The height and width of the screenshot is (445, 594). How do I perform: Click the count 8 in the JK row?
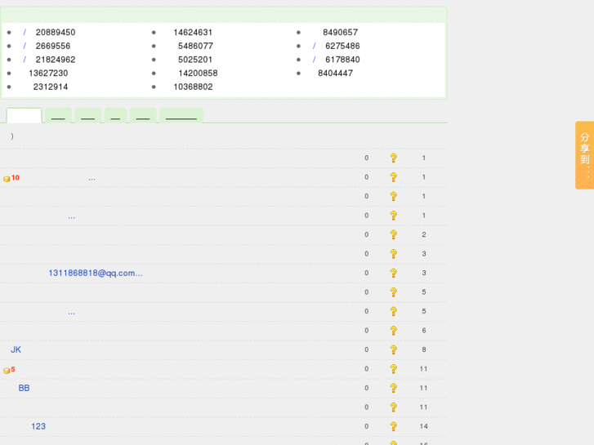tap(424, 349)
